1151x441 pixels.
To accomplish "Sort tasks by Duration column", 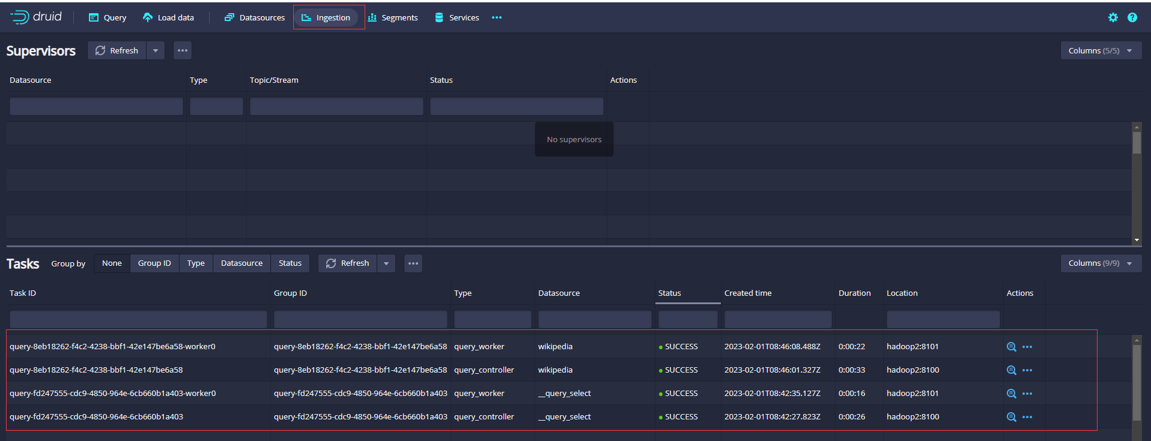I will (x=854, y=293).
